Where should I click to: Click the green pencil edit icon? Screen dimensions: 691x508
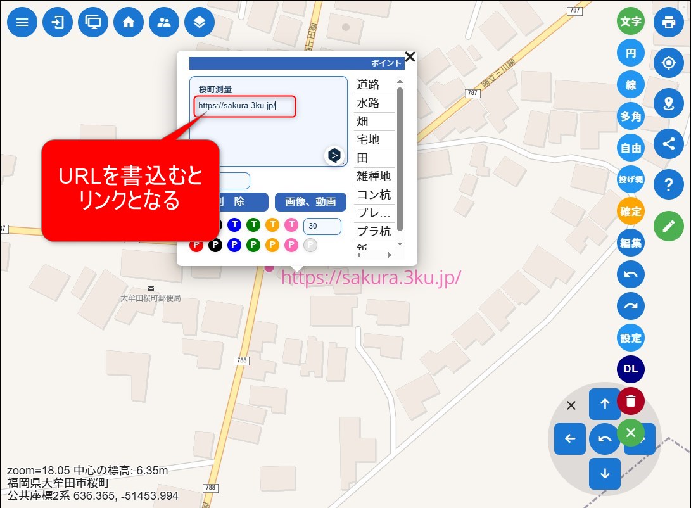coord(669,225)
